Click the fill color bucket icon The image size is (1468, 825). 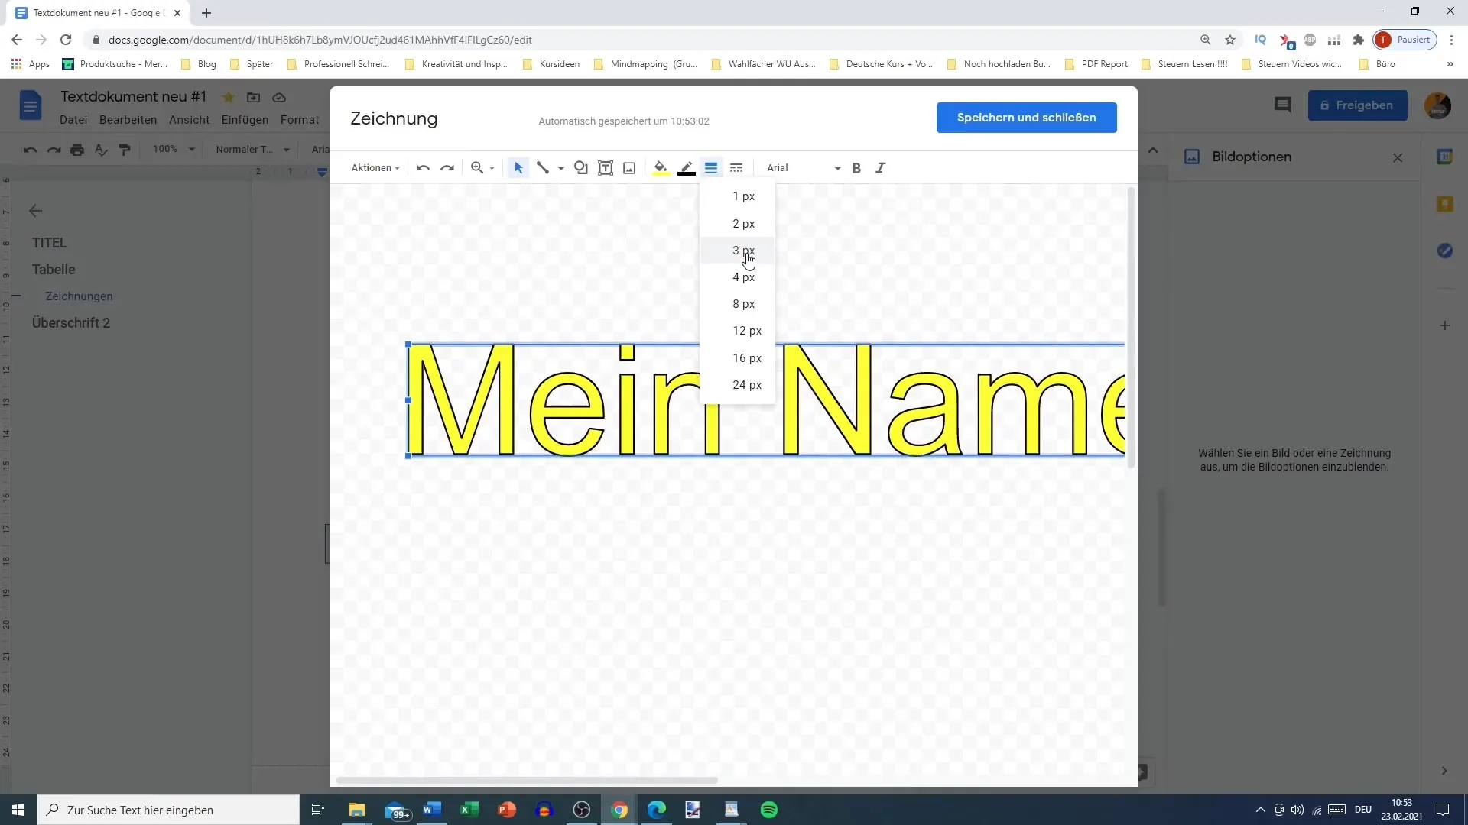(x=661, y=168)
